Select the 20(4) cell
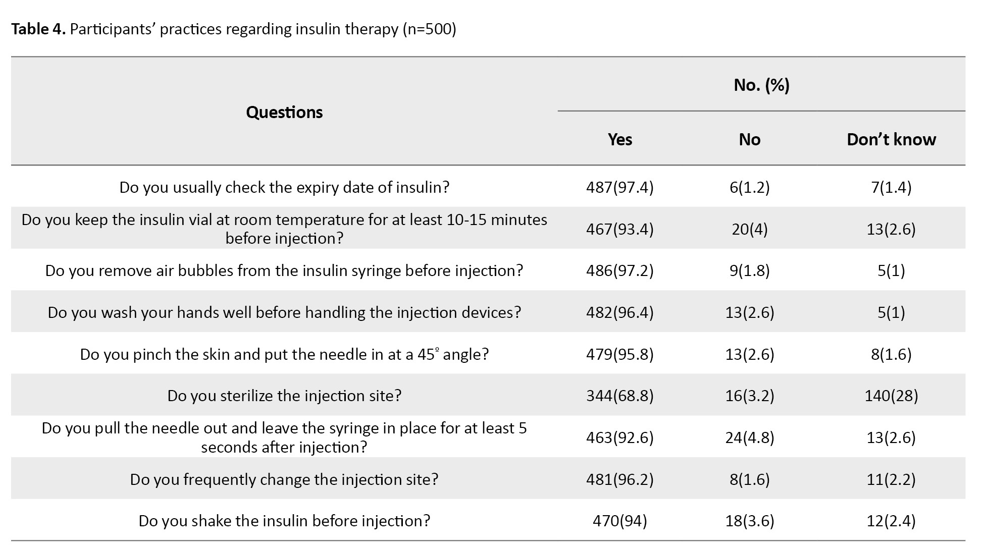The image size is (987, 550). tap(749, 230)
